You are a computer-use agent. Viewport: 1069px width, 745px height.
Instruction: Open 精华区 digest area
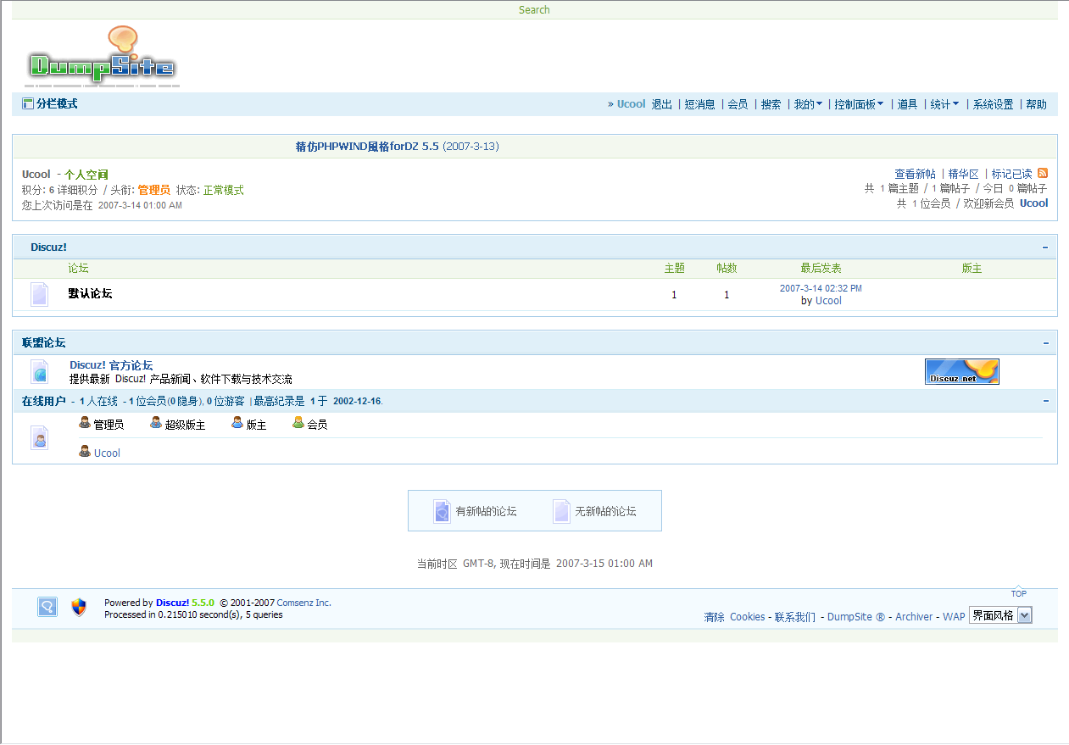pyautogui.click(x=963, y=174)
